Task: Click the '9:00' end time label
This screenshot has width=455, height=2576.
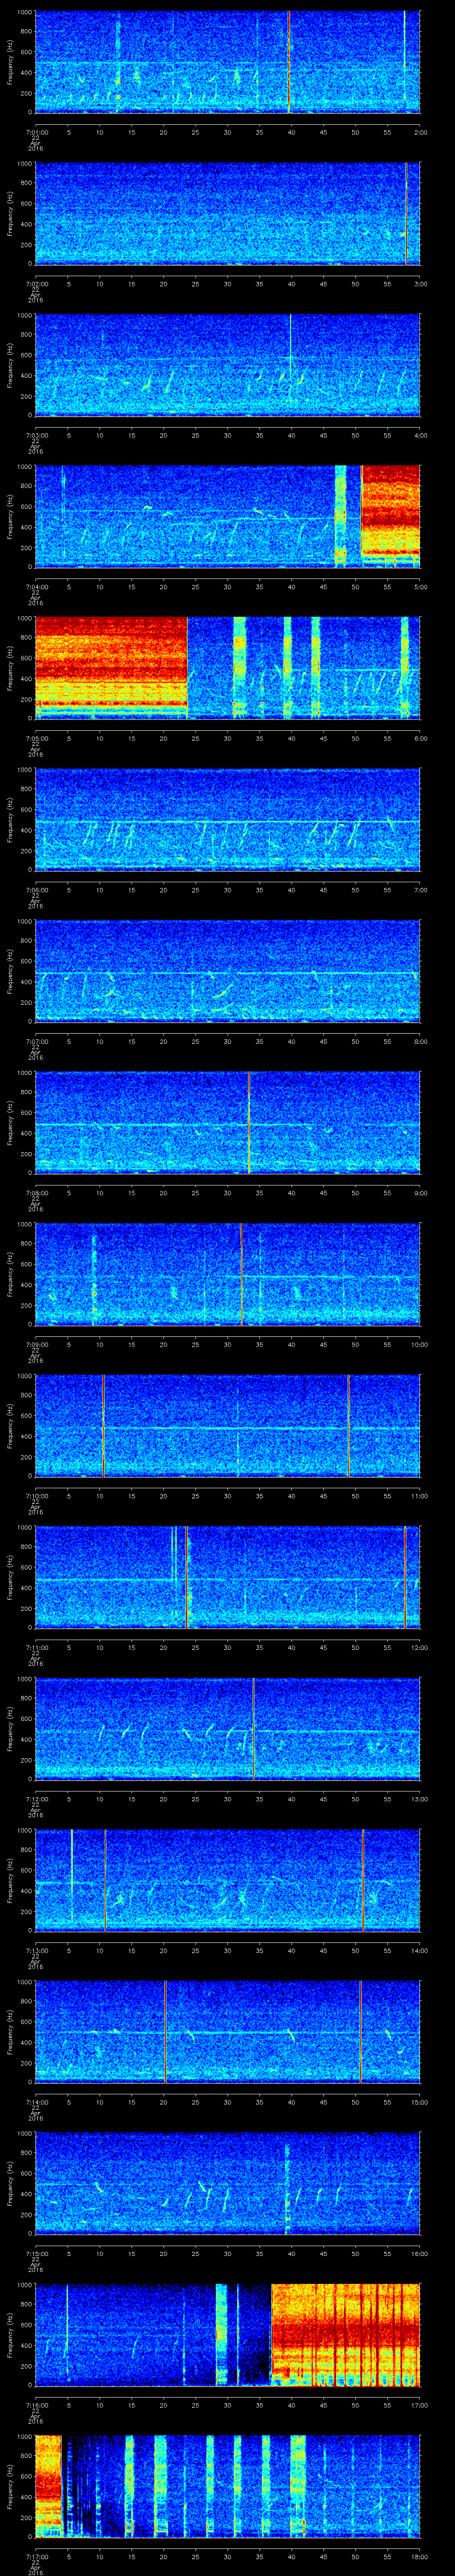Action: (x=420, y=1193)
